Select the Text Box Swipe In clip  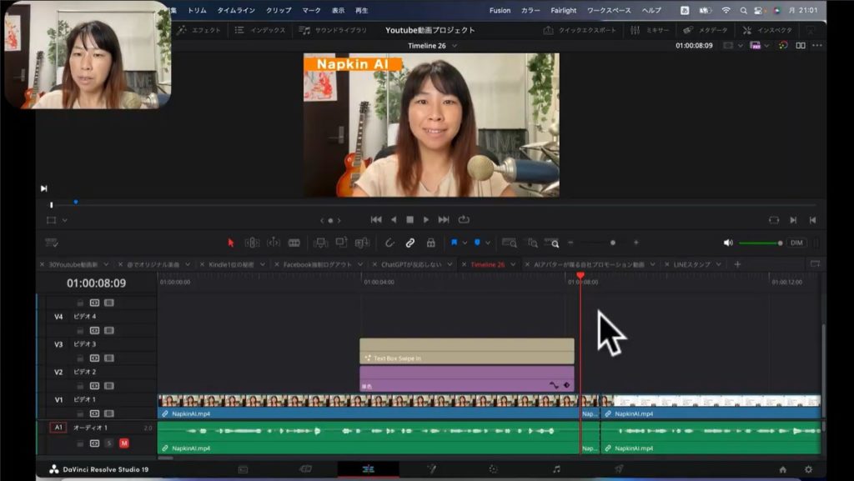pyautogui.click(x=466, y=351)
